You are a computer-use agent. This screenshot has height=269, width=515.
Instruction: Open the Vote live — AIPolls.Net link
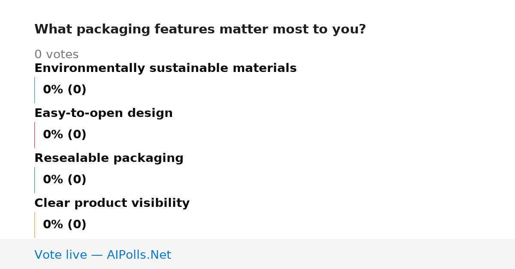coord(103,255)
